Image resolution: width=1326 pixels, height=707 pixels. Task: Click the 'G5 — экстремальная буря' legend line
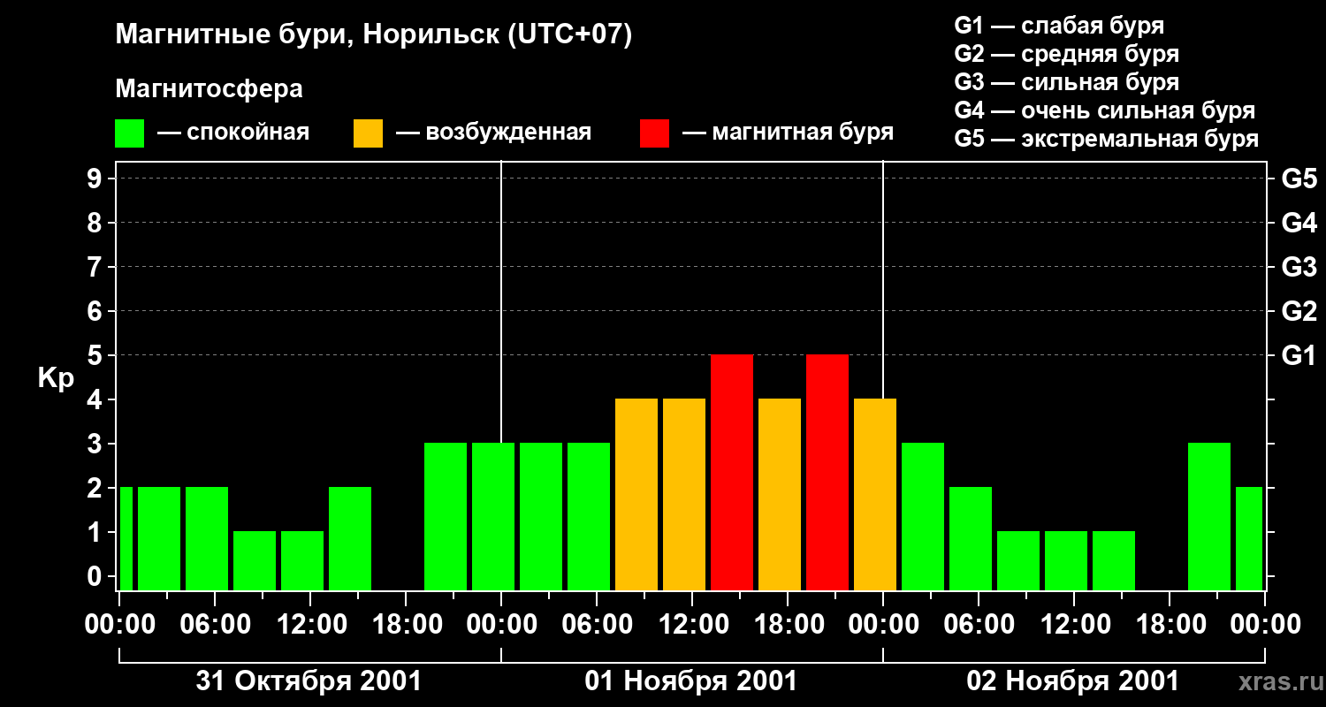coord(1107,139)
